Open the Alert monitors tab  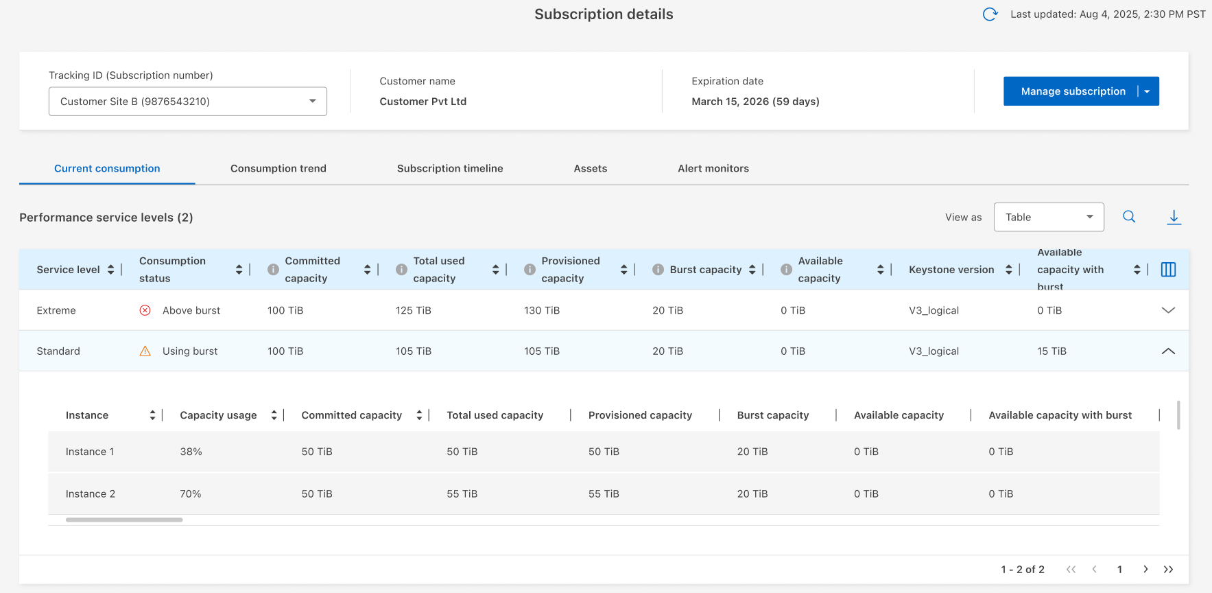[713, 168]
